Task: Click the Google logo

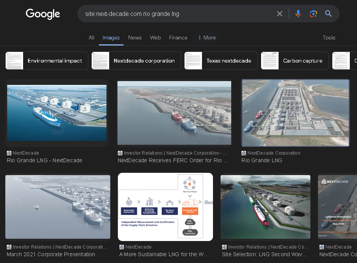Action: [43, 14]
